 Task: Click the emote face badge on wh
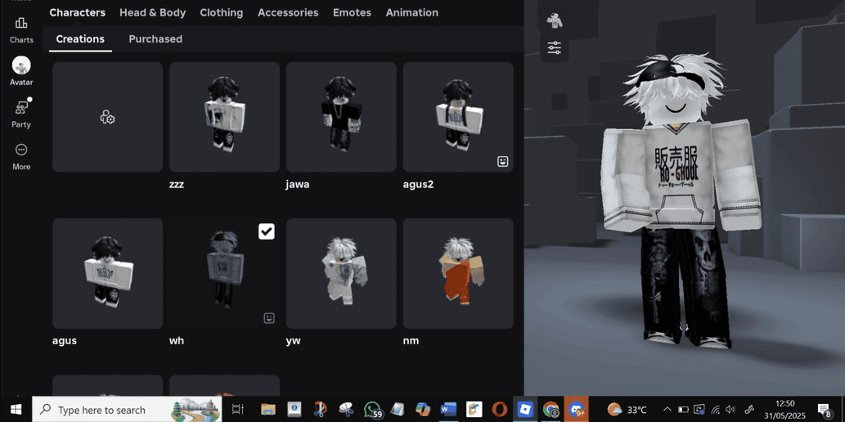pos(268,318)
